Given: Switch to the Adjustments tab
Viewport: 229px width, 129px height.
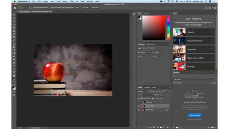Looking at the screenshot, I should click(150, 44).
